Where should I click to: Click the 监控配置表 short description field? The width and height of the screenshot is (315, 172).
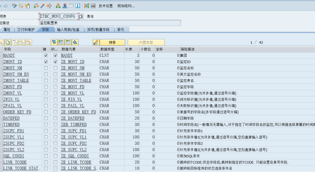click(x=110, y=23)
